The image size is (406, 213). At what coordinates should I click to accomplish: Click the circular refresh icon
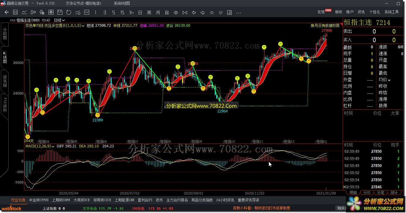click(69, 12)
